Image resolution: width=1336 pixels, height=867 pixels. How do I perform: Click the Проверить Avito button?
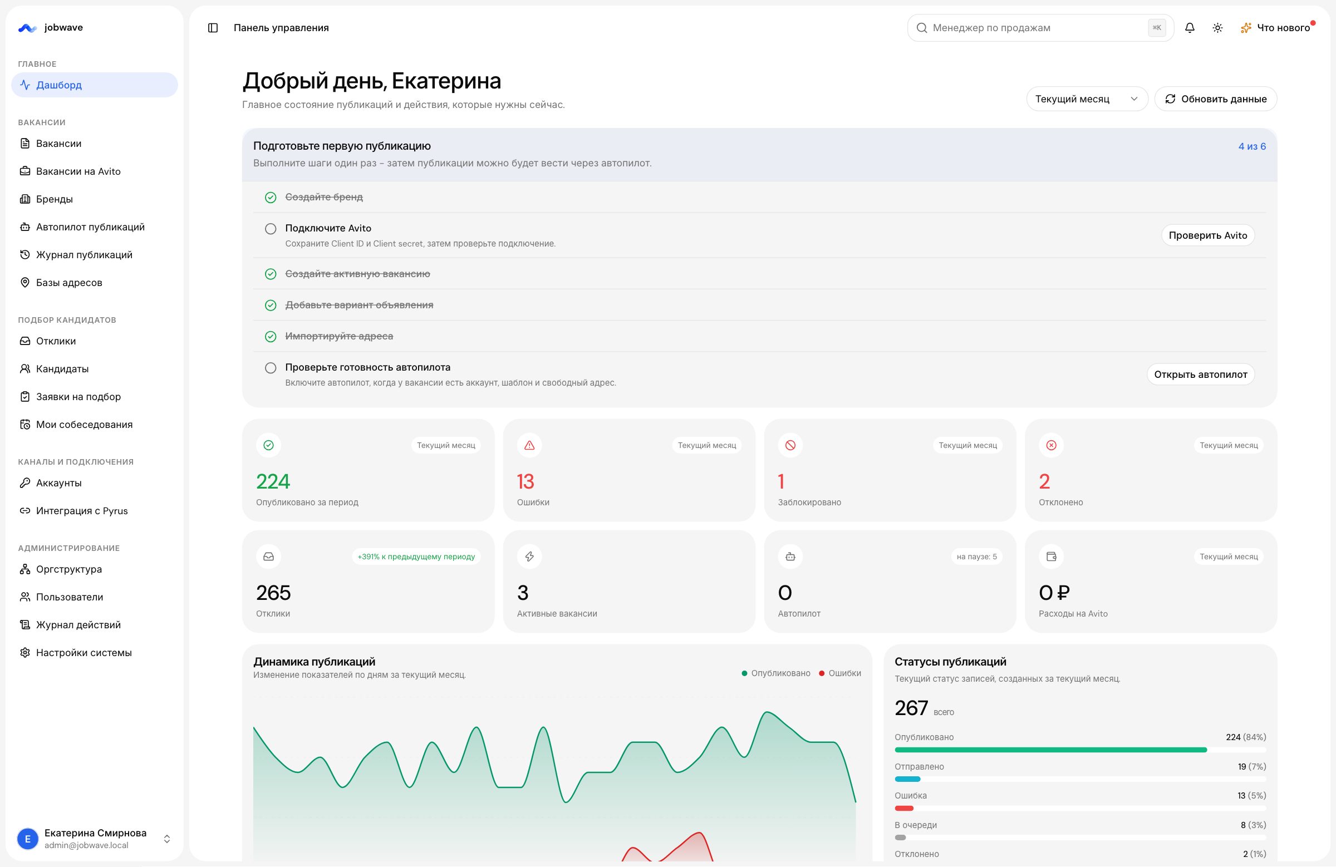click(1207, 236)
